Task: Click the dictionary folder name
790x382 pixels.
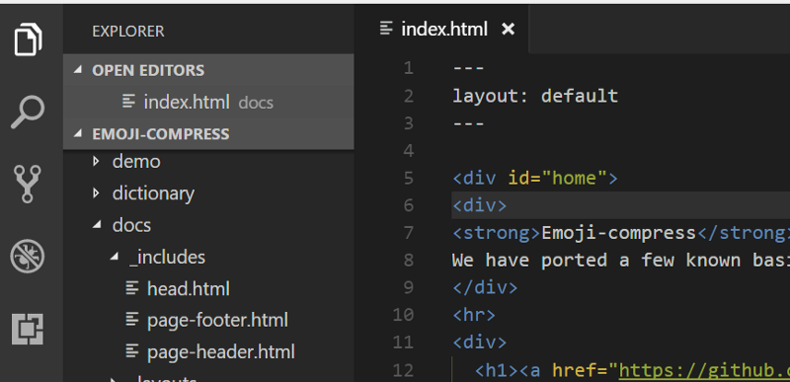Action: coord(153,193)
